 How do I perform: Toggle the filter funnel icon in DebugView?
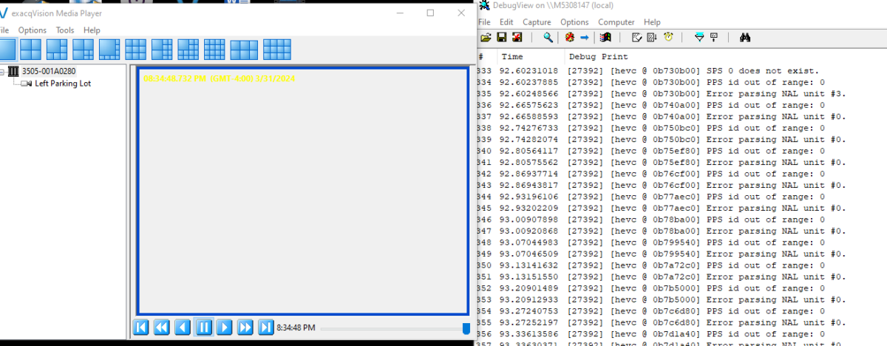coord(699,38)
